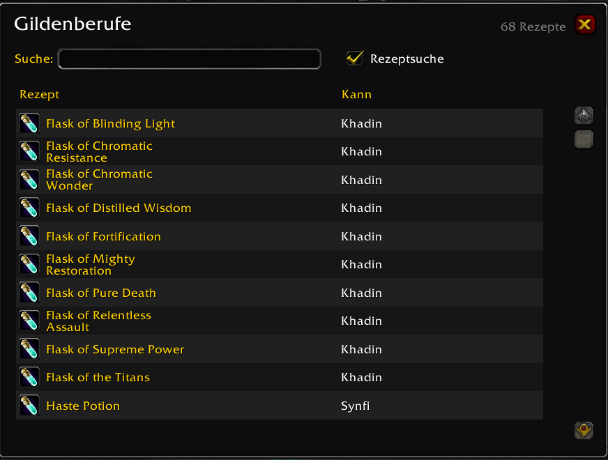
Task: Click the Flask of Chromatic Resistance icon
Action: point(29,151)
